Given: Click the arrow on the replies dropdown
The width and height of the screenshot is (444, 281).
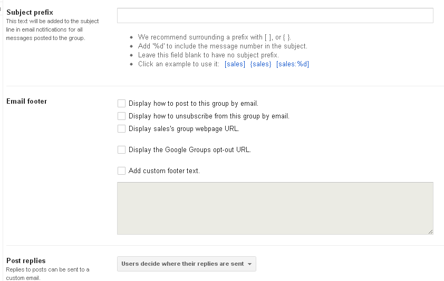Looking at the screenshot, I should pyautogui.click(x=249, y=264).
